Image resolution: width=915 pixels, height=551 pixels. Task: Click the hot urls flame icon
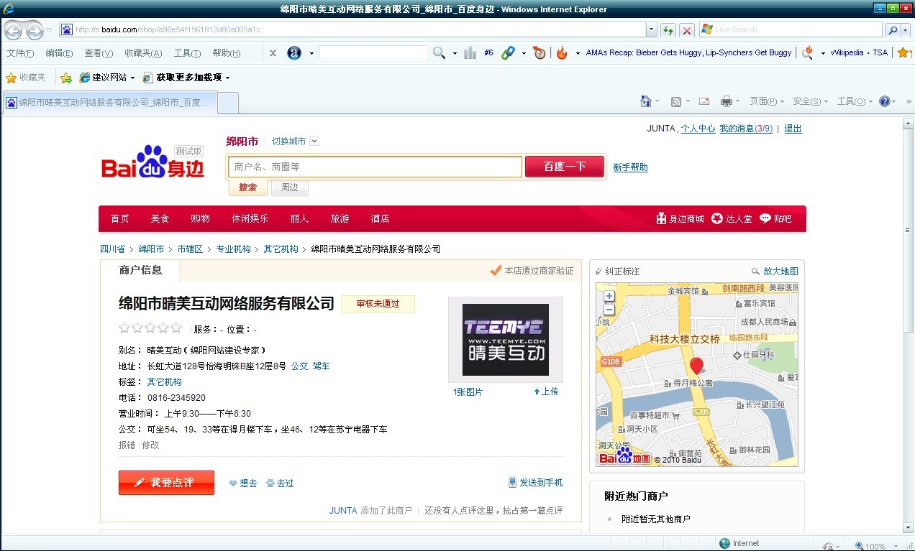tap(562, 53)
